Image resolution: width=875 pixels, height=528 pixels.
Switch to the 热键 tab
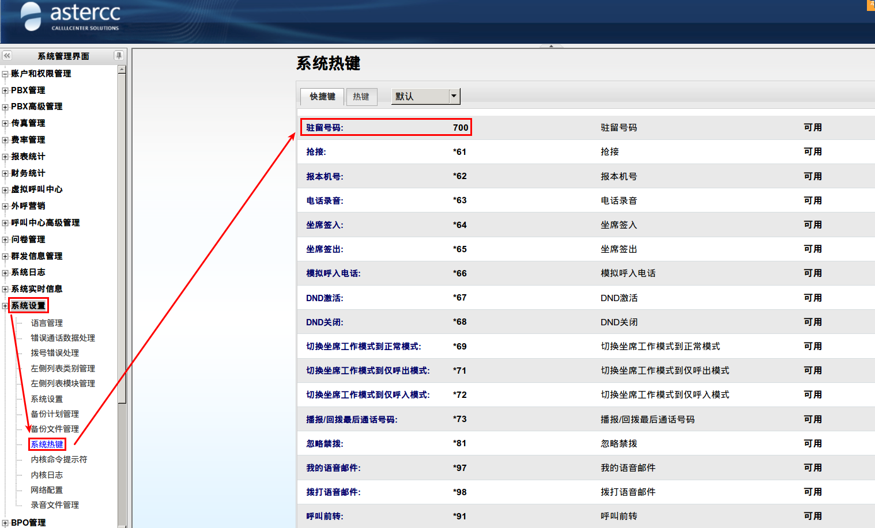coord(361,97)
